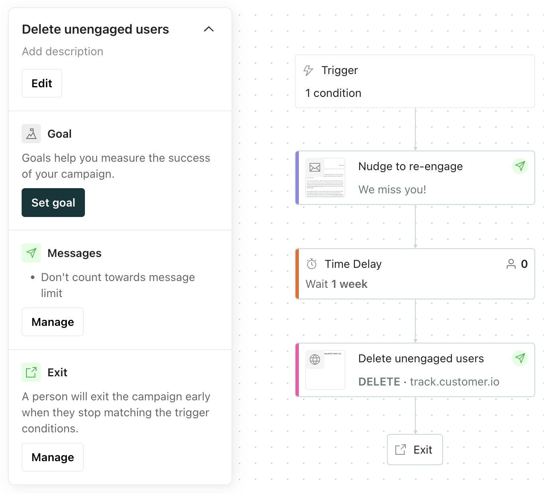Open Manage under Exit section
This screenshot has height=494, width=544.
point(52,457)
